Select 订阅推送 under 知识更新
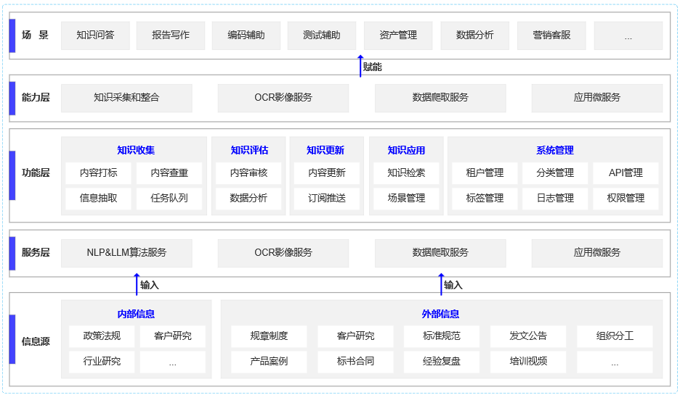The width and height of the screenshot is (680, 395). click(x=327, y=198)
